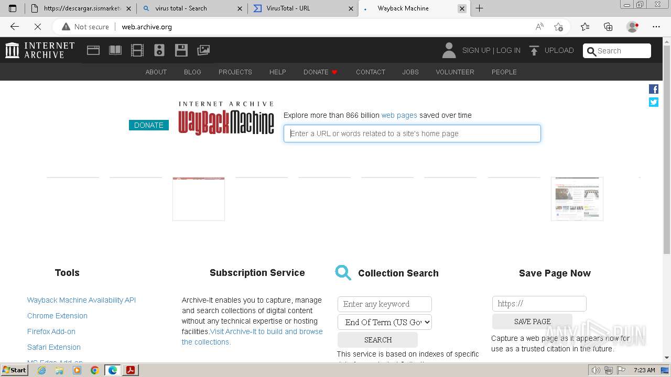This screenshot has width=671, height=377.
Task: Click the volume icon in system tray
Action: [596, 370]
